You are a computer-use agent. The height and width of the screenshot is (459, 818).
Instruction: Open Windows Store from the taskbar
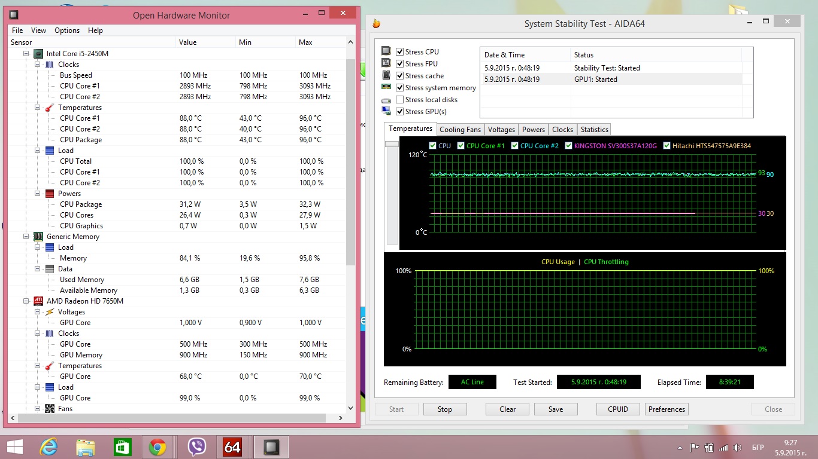click(122, 447)
